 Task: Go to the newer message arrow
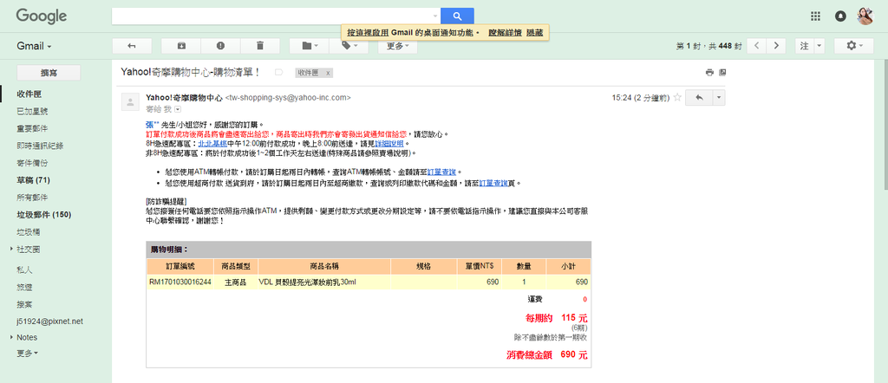click(x=757, y=46)
